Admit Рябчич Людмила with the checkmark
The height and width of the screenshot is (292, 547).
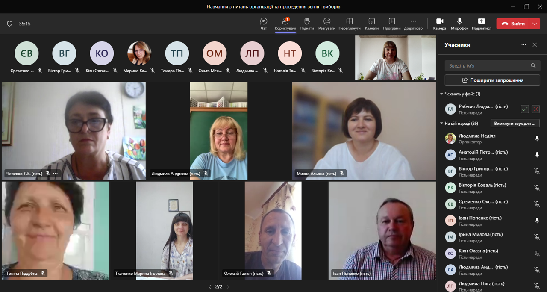click(x=524, y=109)
